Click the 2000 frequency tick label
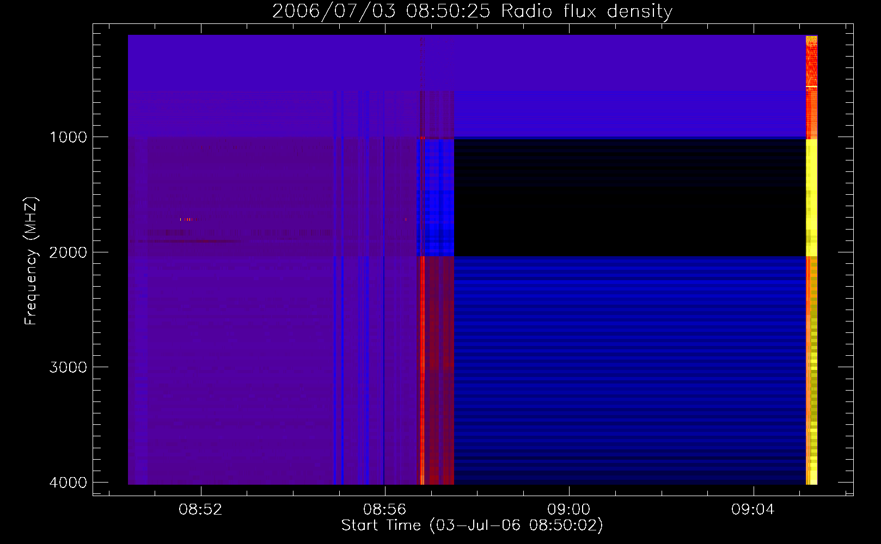 click(x=68, y=252)
